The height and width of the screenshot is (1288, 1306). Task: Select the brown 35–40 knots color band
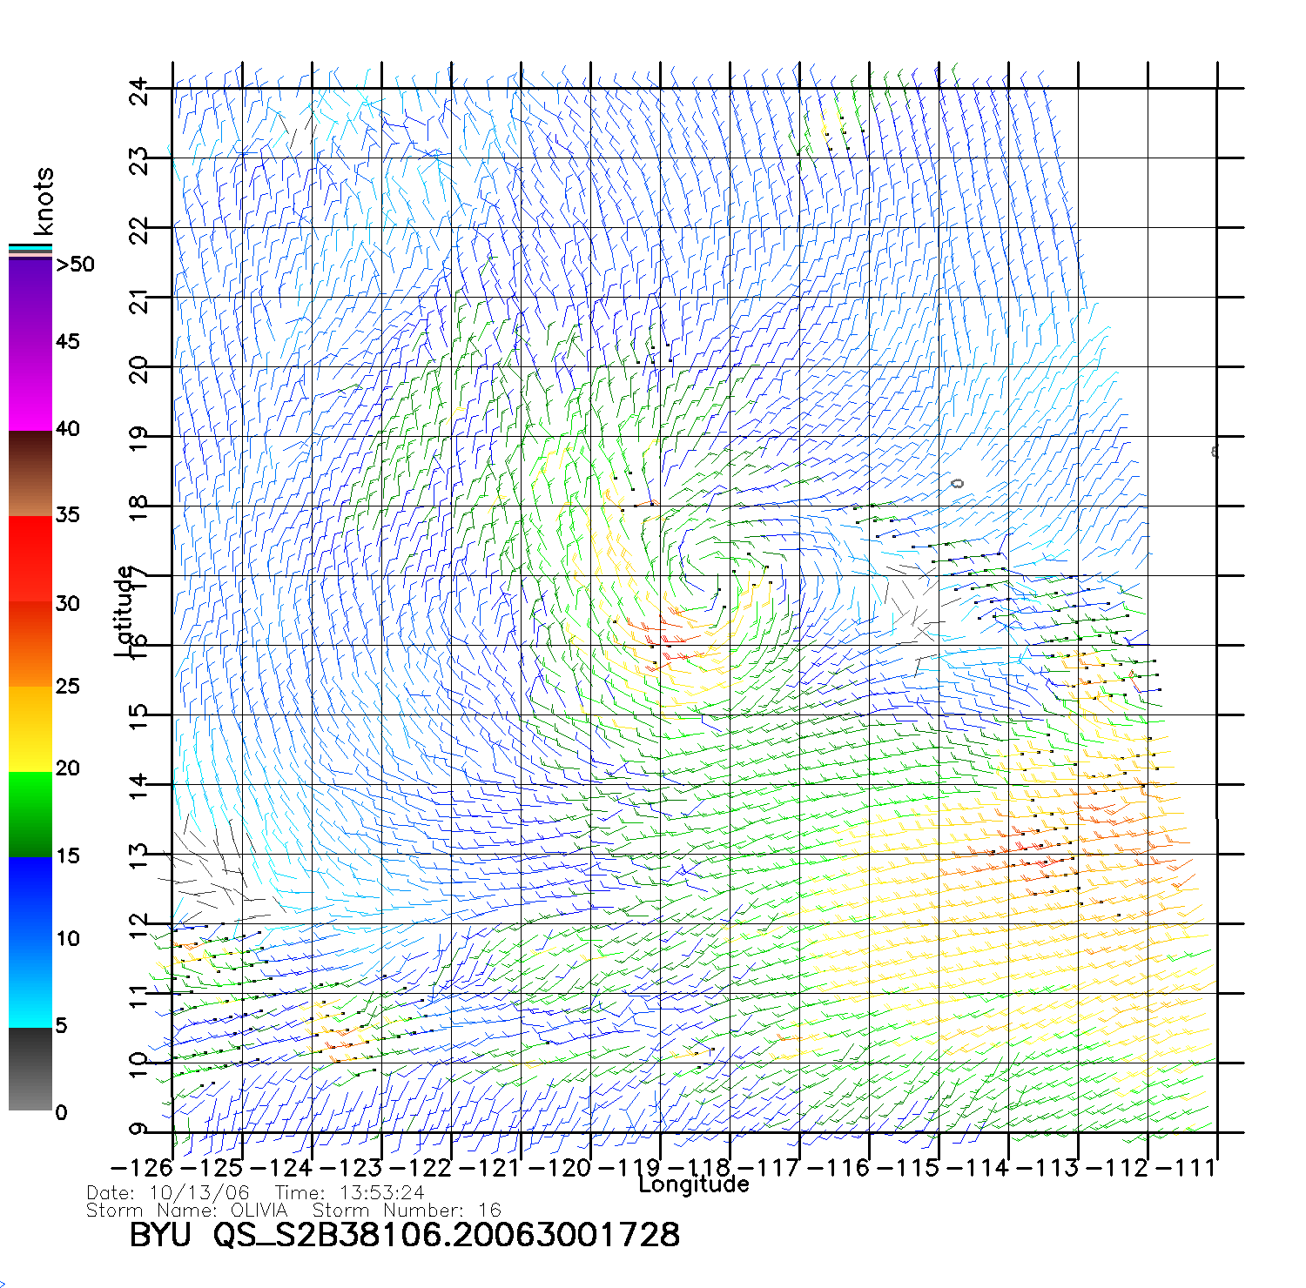30,474
